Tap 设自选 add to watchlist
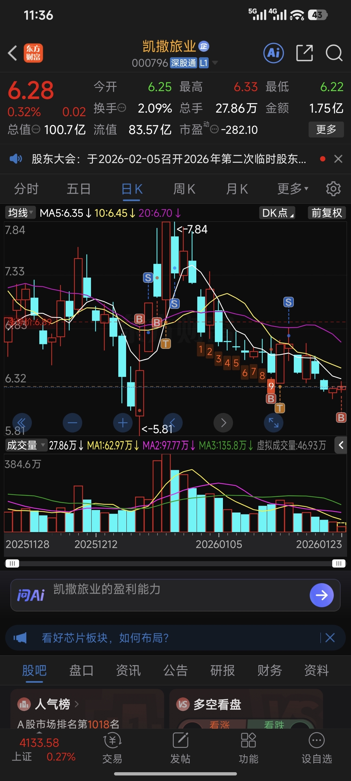The image size is (351, 781). 317,748
